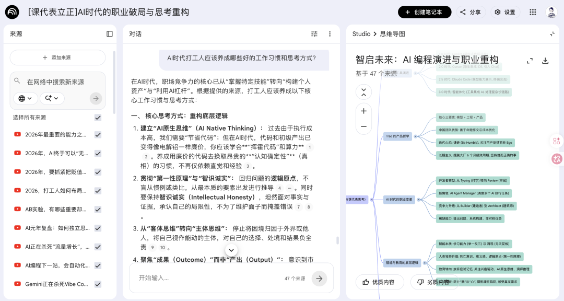Select node 3.0 时代: 智能体化
The image size is (564, 301).
click(x=474, y=92)
